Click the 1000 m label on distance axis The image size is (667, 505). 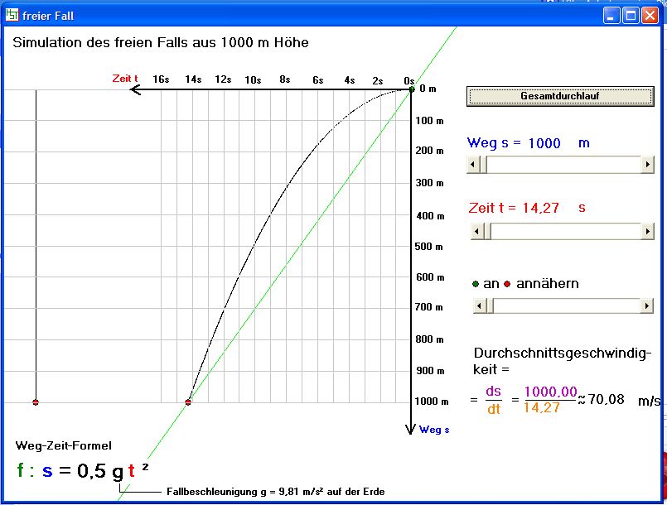tap(432, 402)
